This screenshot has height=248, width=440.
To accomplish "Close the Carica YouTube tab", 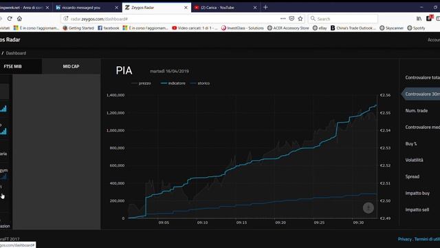I will point(255,8).
